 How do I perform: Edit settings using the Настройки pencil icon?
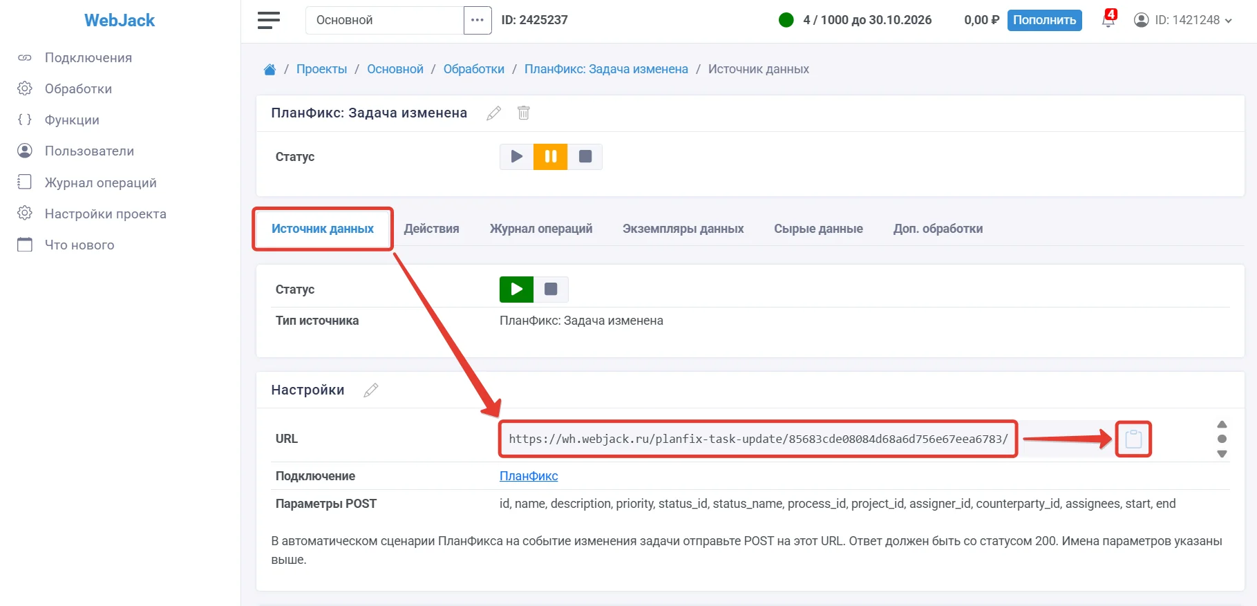click(371, 390)
